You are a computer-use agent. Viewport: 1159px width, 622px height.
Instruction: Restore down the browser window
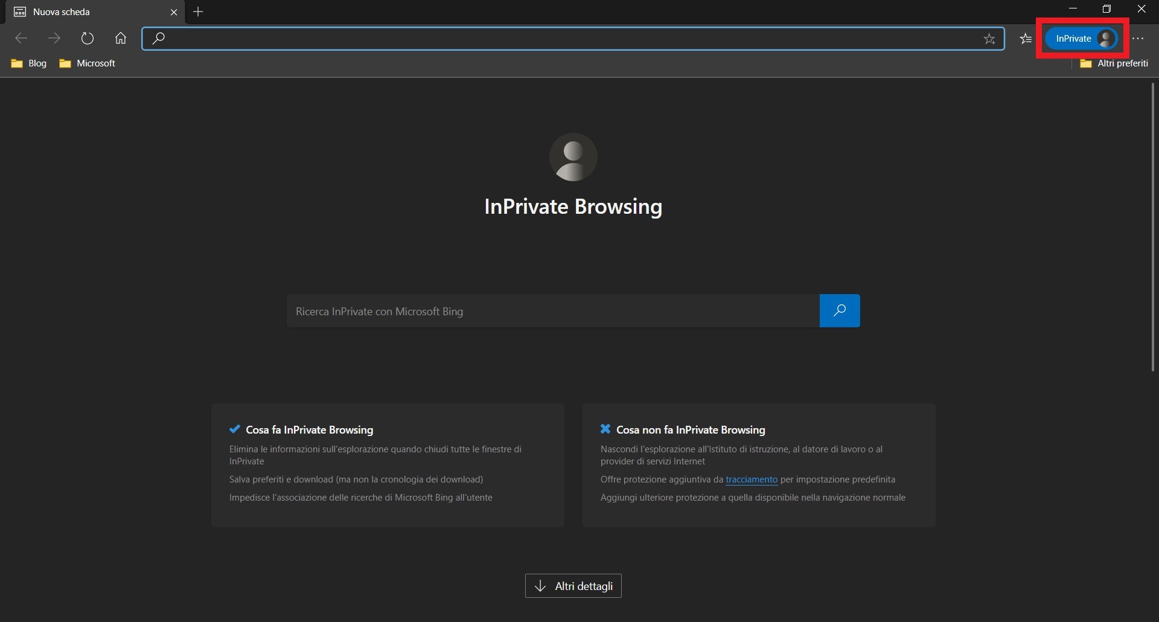(1106, 9)
